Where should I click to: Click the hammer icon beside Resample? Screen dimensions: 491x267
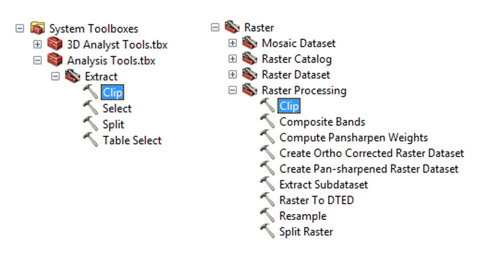click(x=267, y=216)
